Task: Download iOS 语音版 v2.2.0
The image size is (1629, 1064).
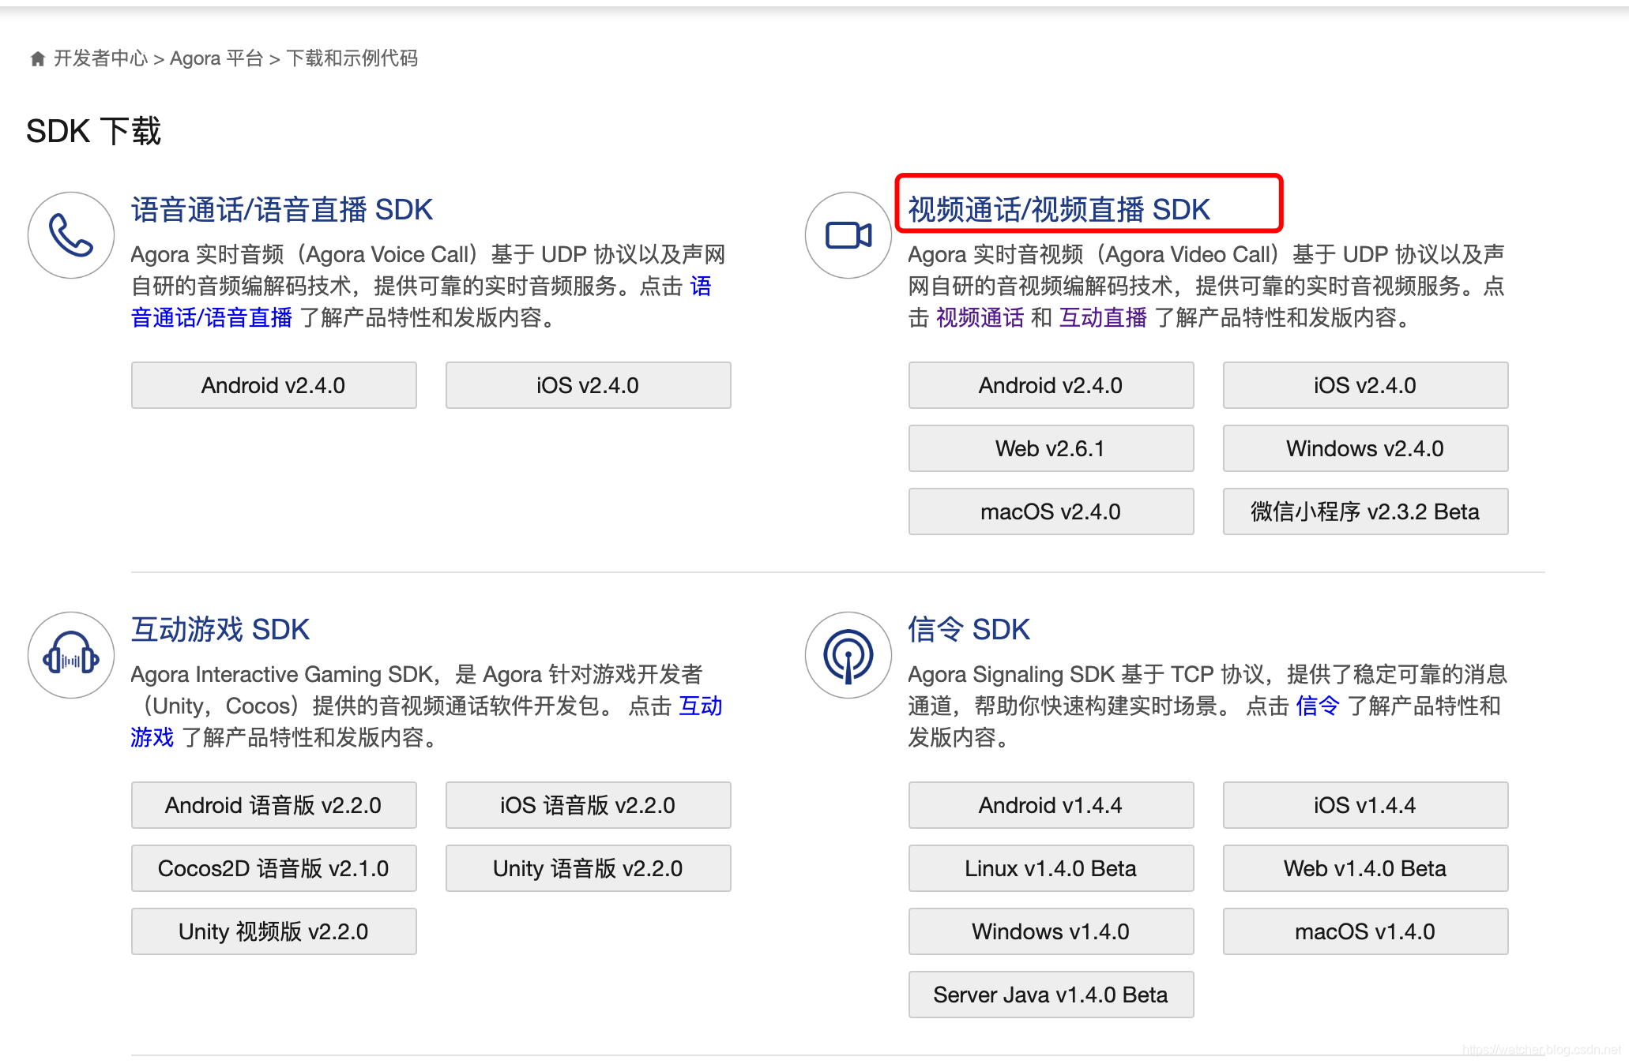Action: coord(588,805)
